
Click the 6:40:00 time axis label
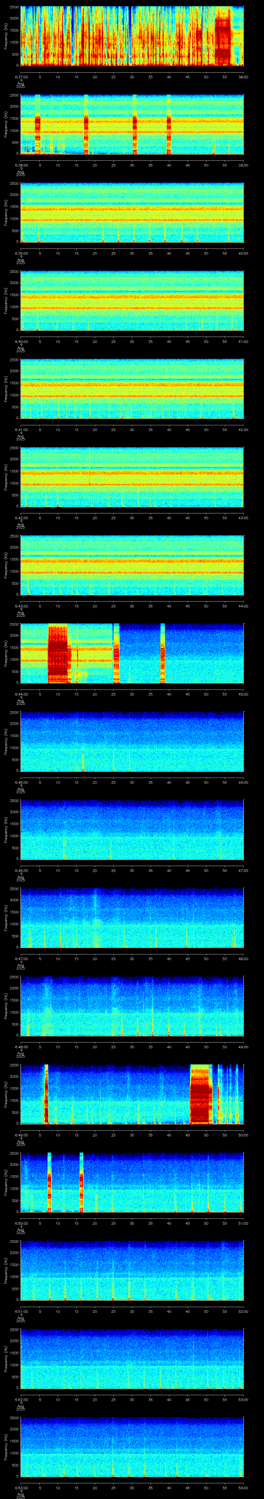[x=21, y=342]
